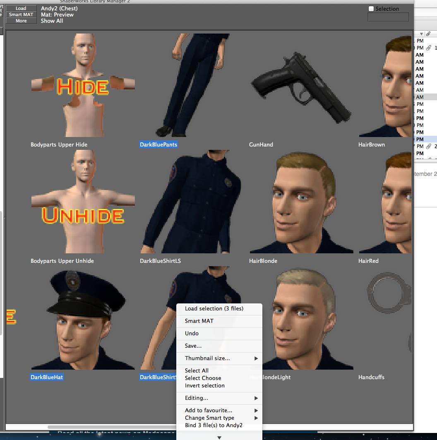Click Undo in the context menu

pos(192,334)
